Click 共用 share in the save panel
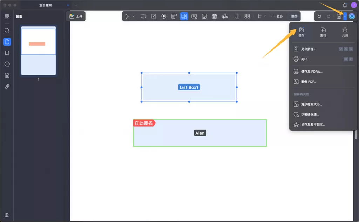This screenshot has height=222, width=359. point(345,32)
